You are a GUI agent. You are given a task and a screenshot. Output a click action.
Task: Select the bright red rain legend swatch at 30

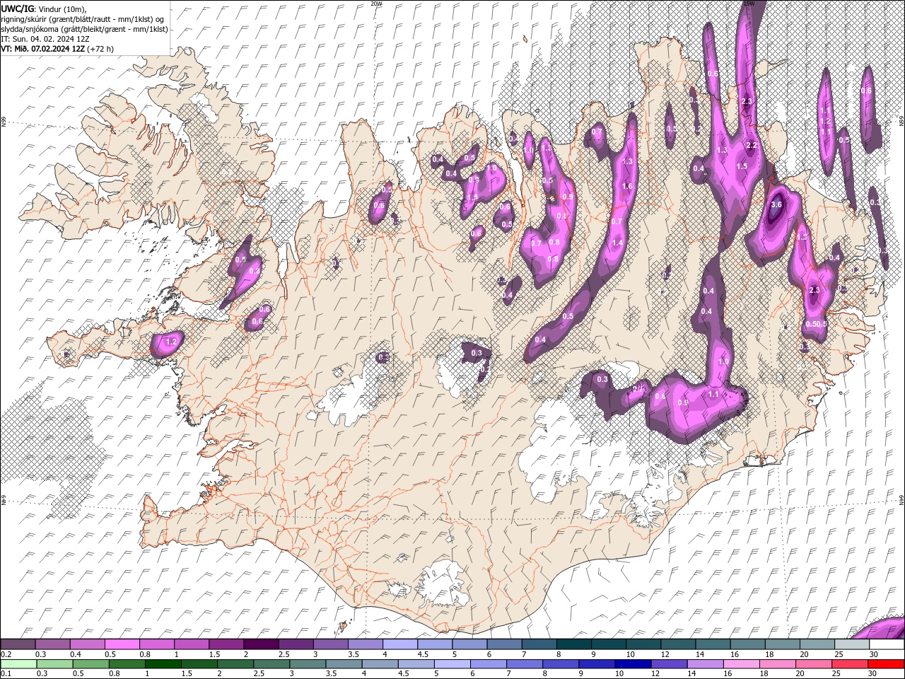[x=887, y=664]
